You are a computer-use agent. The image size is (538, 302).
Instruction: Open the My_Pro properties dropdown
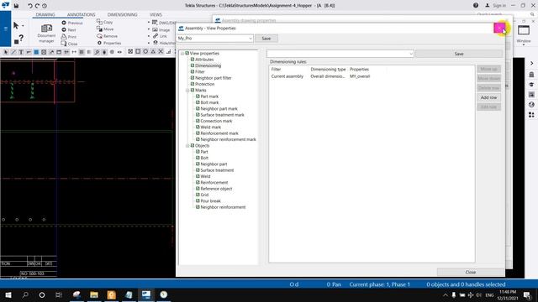pyautogui.click(x=251, y=39)
